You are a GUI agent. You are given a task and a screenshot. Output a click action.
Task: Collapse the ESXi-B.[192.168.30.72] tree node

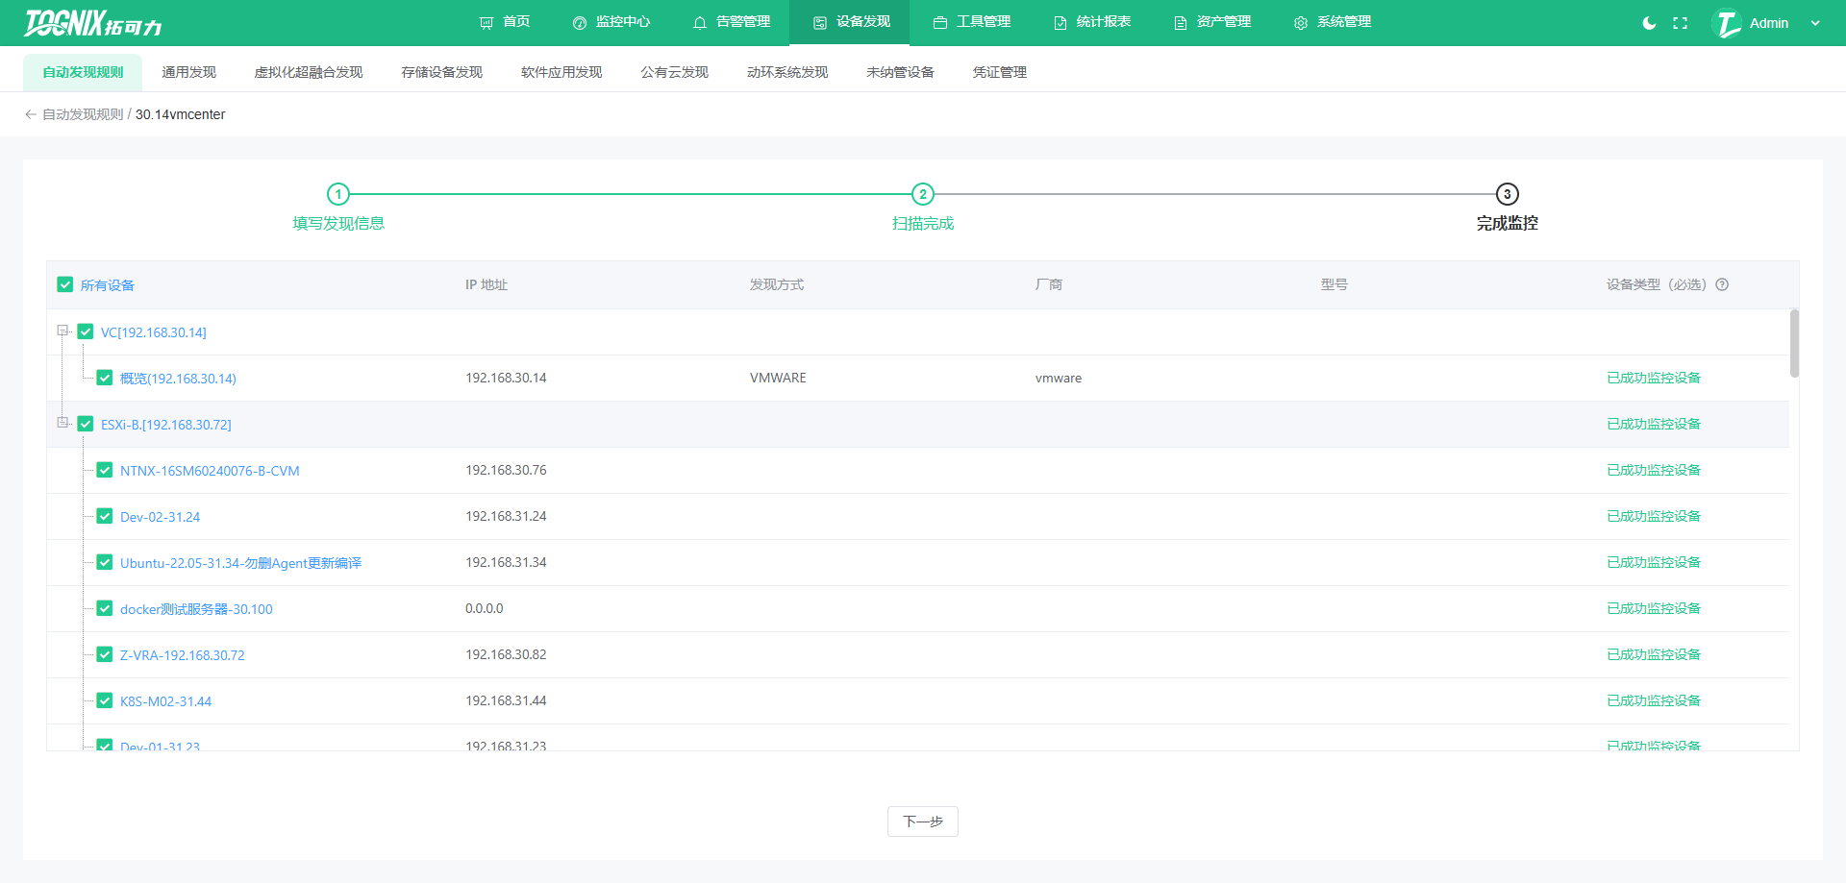62,423
